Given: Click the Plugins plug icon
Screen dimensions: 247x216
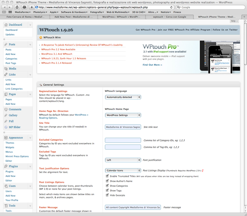Looking at the screenshot, I should [x=6, y=166].
